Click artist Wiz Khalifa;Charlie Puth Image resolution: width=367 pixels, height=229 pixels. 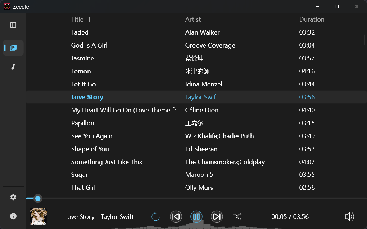pyautogui.click(x=219, y=136)
